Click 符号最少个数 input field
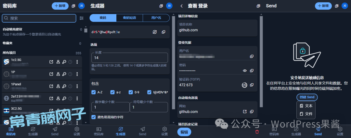Viewport: 351px width, 138px height. tap(149, 107)
